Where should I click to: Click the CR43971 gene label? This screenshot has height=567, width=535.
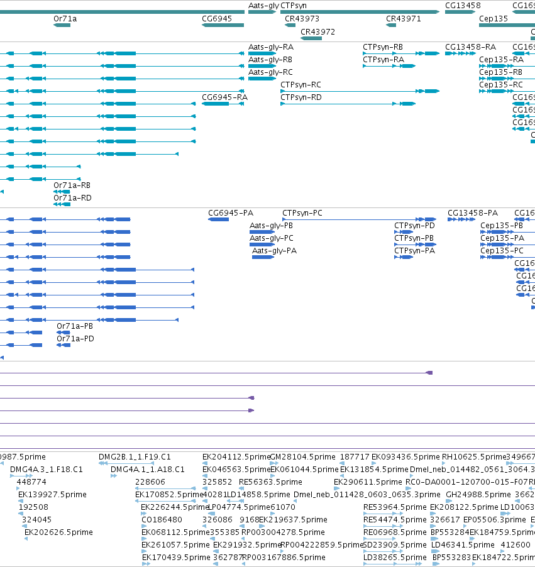click(404, 19)
